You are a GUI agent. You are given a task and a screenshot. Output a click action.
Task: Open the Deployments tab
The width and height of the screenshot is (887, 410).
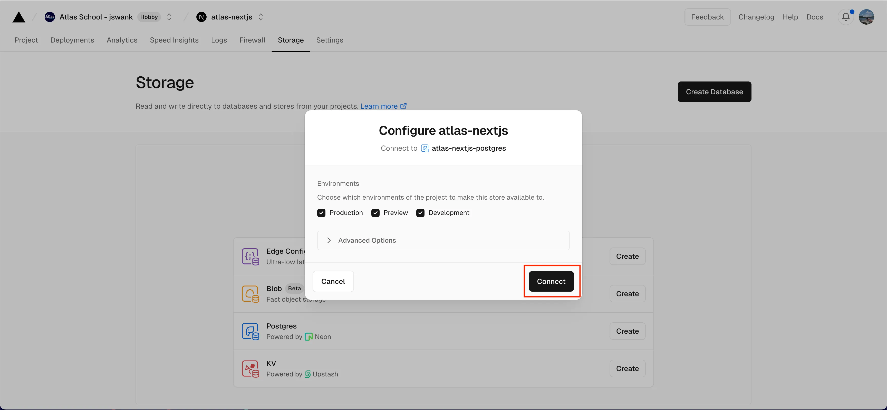(72, 40)
